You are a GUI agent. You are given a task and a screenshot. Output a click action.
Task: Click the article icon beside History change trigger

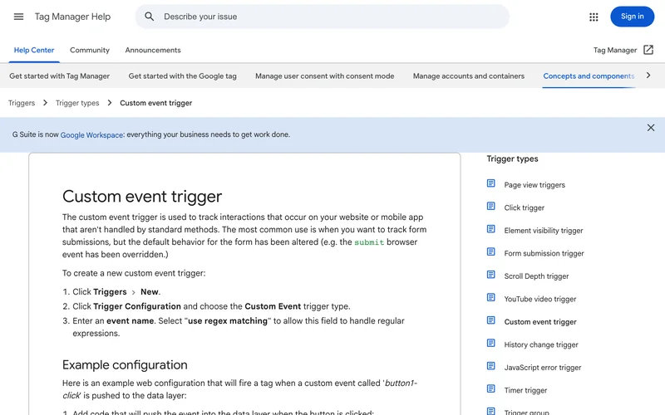490,344
